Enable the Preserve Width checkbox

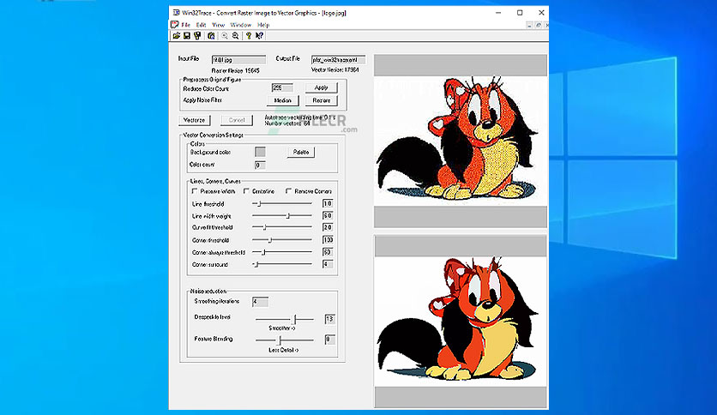pos(195,191)
